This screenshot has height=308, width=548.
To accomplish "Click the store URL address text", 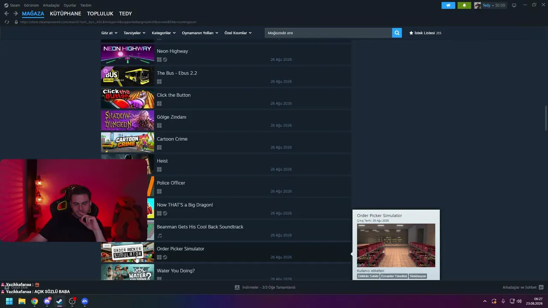I will [108, 22].
